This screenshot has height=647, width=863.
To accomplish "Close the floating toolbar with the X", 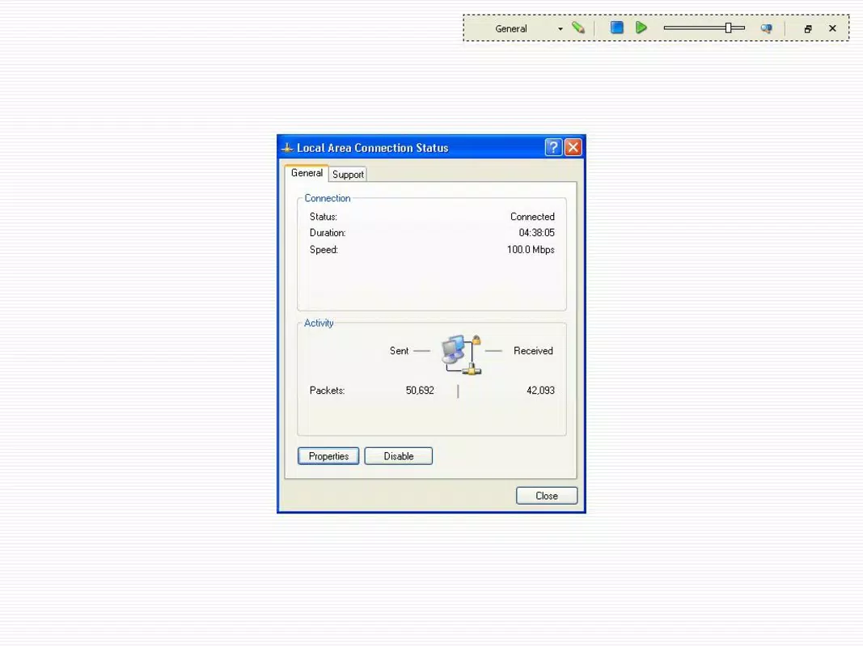I will pyautogui.click(x=832, y=28).
